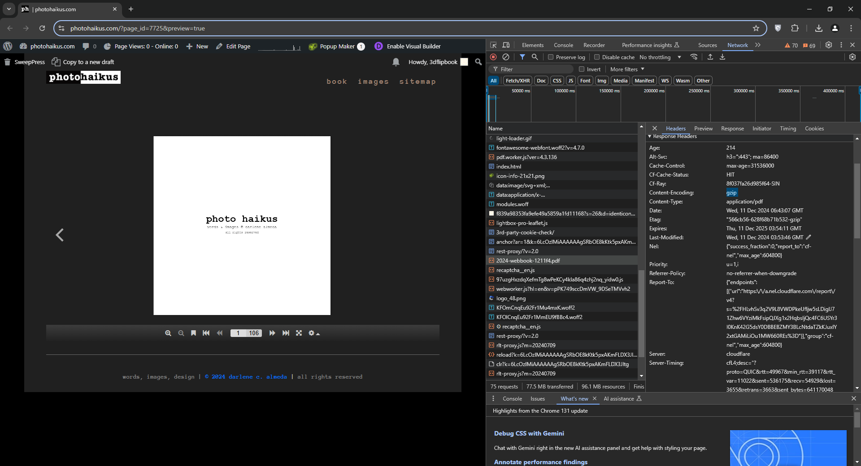Open the site search magnifier
861x466 pixels.
click(478, 62)
